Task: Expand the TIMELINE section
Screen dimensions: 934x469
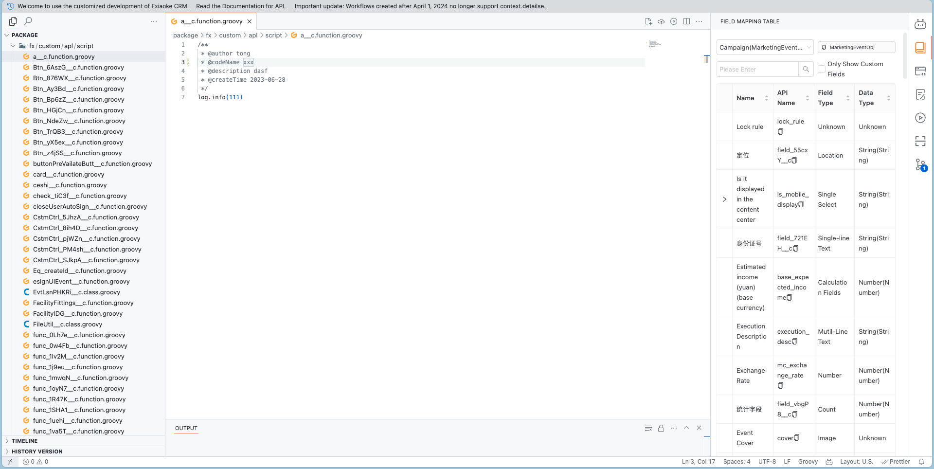Action: point(24,441)
